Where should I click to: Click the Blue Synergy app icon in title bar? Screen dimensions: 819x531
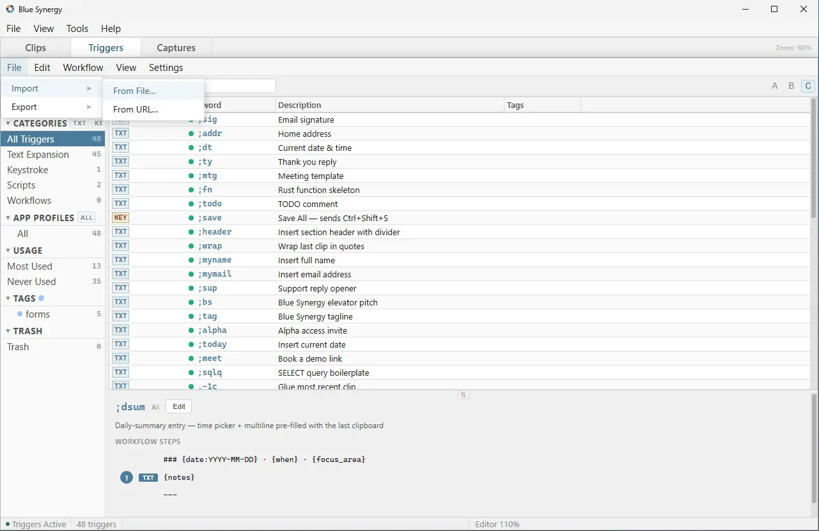(10, 10)
